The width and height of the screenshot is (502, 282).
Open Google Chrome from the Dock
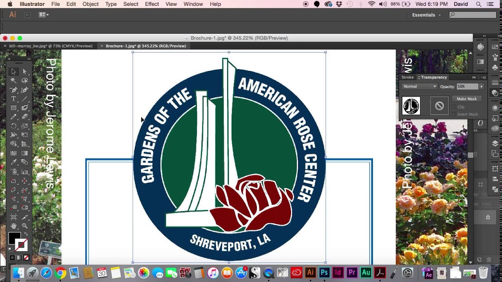pos(60,272)
